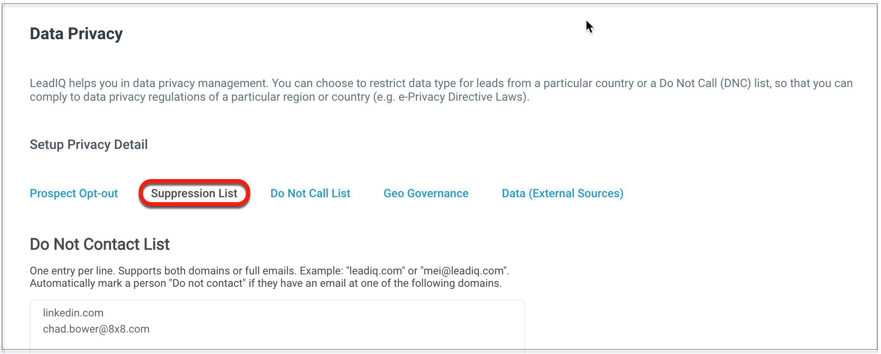Place cursor on the linkedin.com entry
Screen dimensions: 881x354
73,313
